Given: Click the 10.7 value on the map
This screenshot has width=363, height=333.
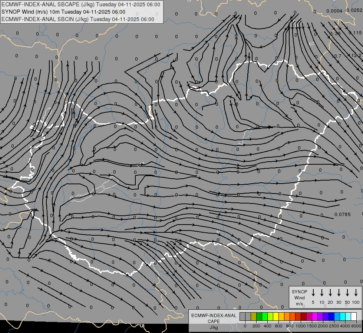Looking at the screenshot, I should pyautogui.click(x=336, y=56).
